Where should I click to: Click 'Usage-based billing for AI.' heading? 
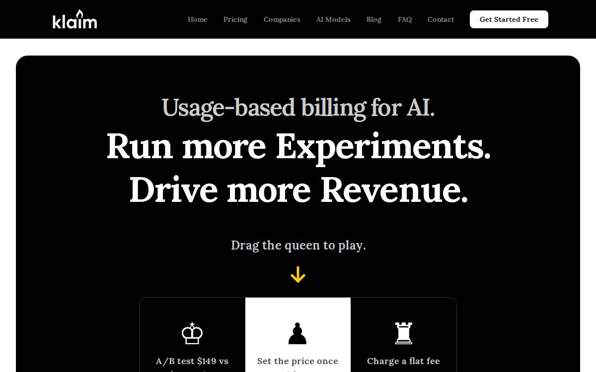pos(298,108)
